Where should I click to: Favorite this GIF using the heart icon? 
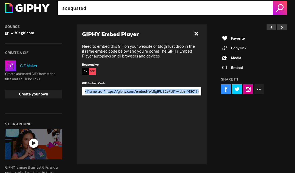[x=225, y=38]
